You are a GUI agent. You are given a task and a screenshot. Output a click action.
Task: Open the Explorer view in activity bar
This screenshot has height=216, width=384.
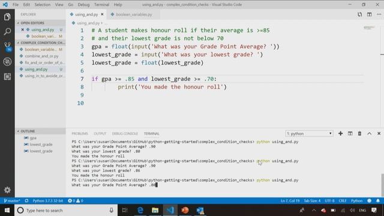click(7, 17)
